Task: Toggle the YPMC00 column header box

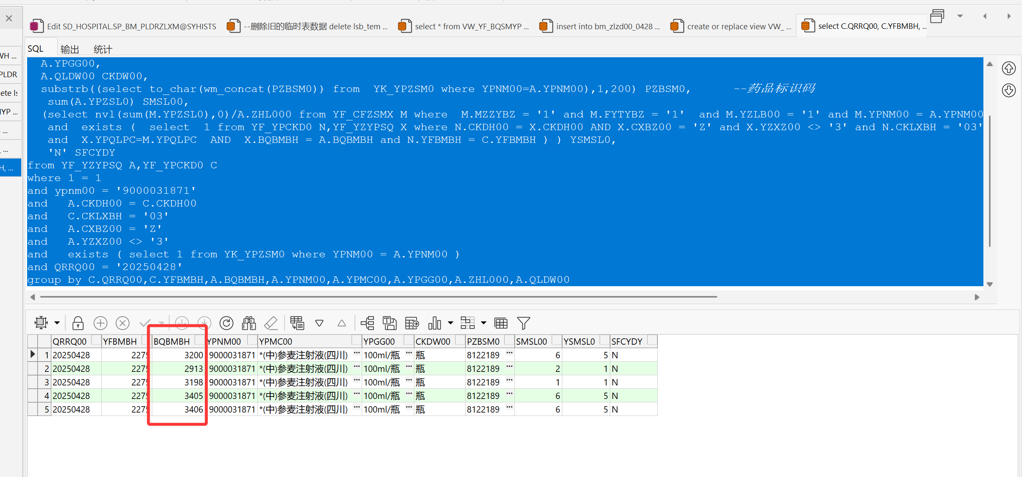Action: (357, 340)
